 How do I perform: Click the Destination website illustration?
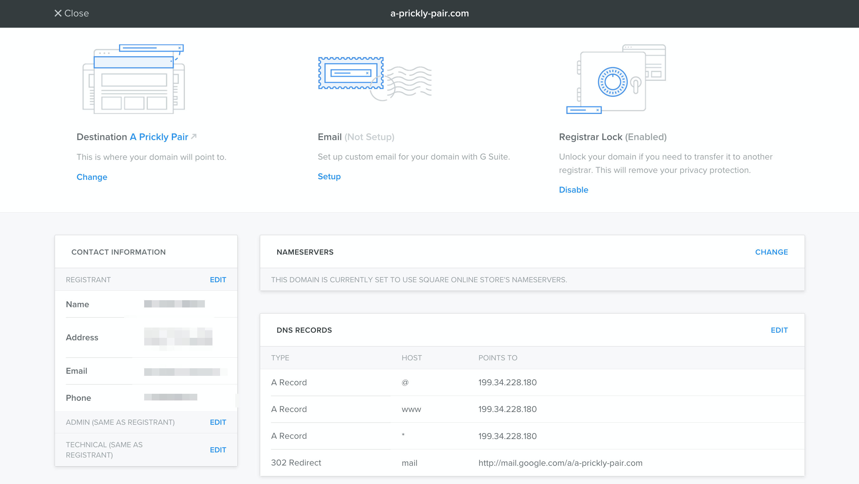pyautogui.click(x=134, y=79)
